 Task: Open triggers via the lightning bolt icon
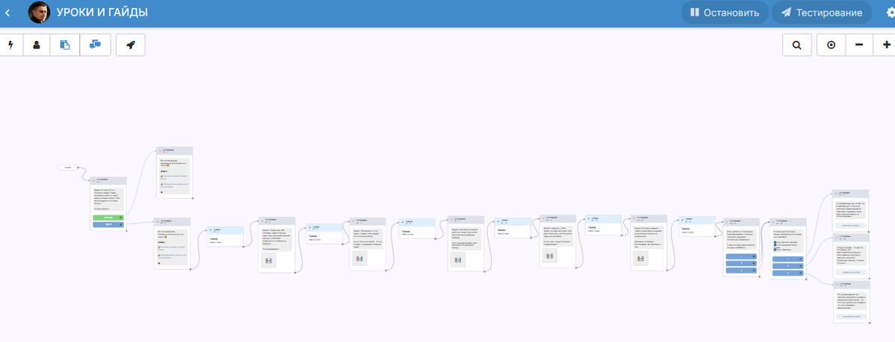click(10, 45)
